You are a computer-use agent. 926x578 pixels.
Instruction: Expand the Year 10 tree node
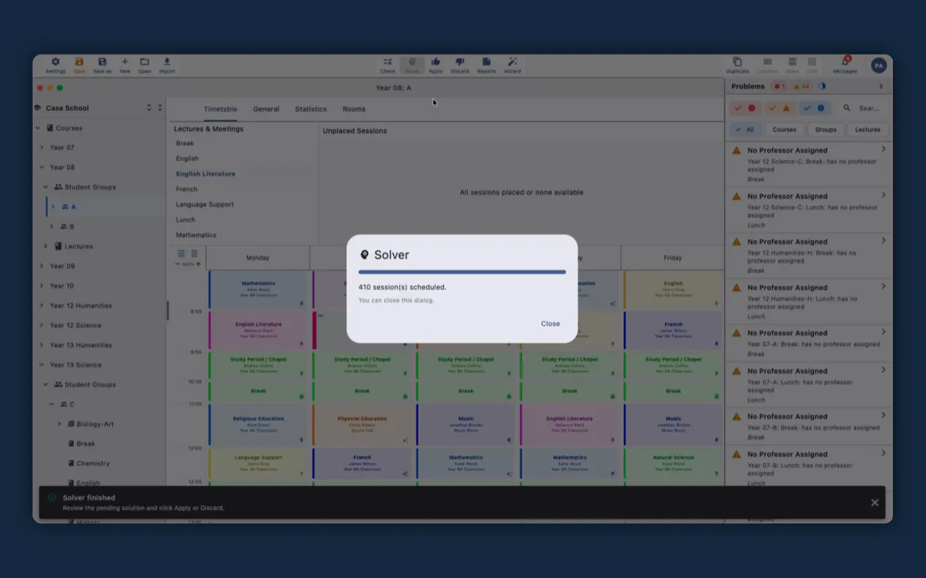pyautogui.click(x=42, y=286)
